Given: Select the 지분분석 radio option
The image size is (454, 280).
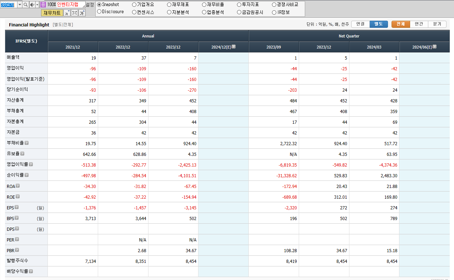Looking at the screenshot, I should (169, 12).
